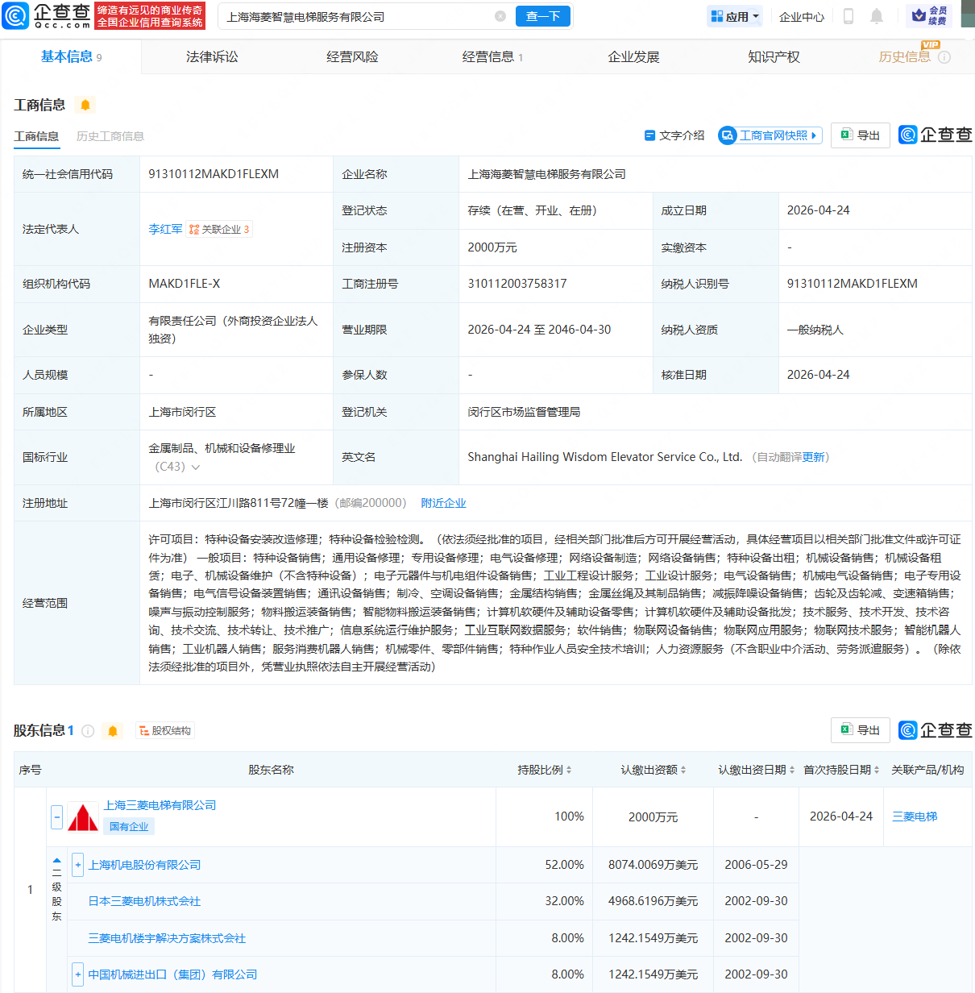Click the 上海三菱电梯 company logo thumbnail
This screenshot has width=975, height=993.
(x=83, y=816)
